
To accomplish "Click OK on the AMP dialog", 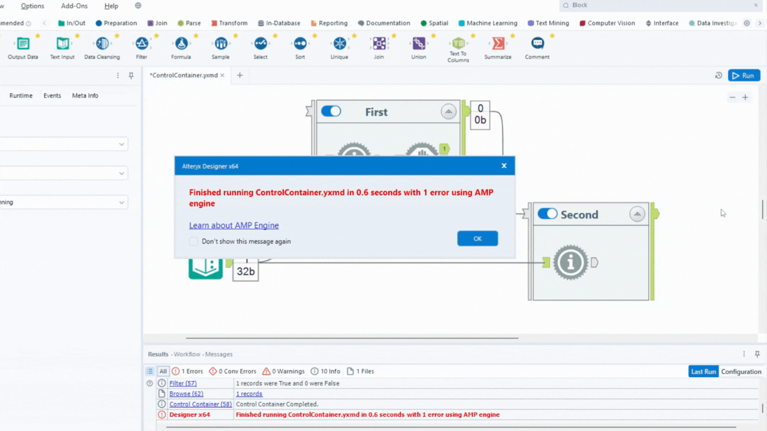I will [477, 238].
